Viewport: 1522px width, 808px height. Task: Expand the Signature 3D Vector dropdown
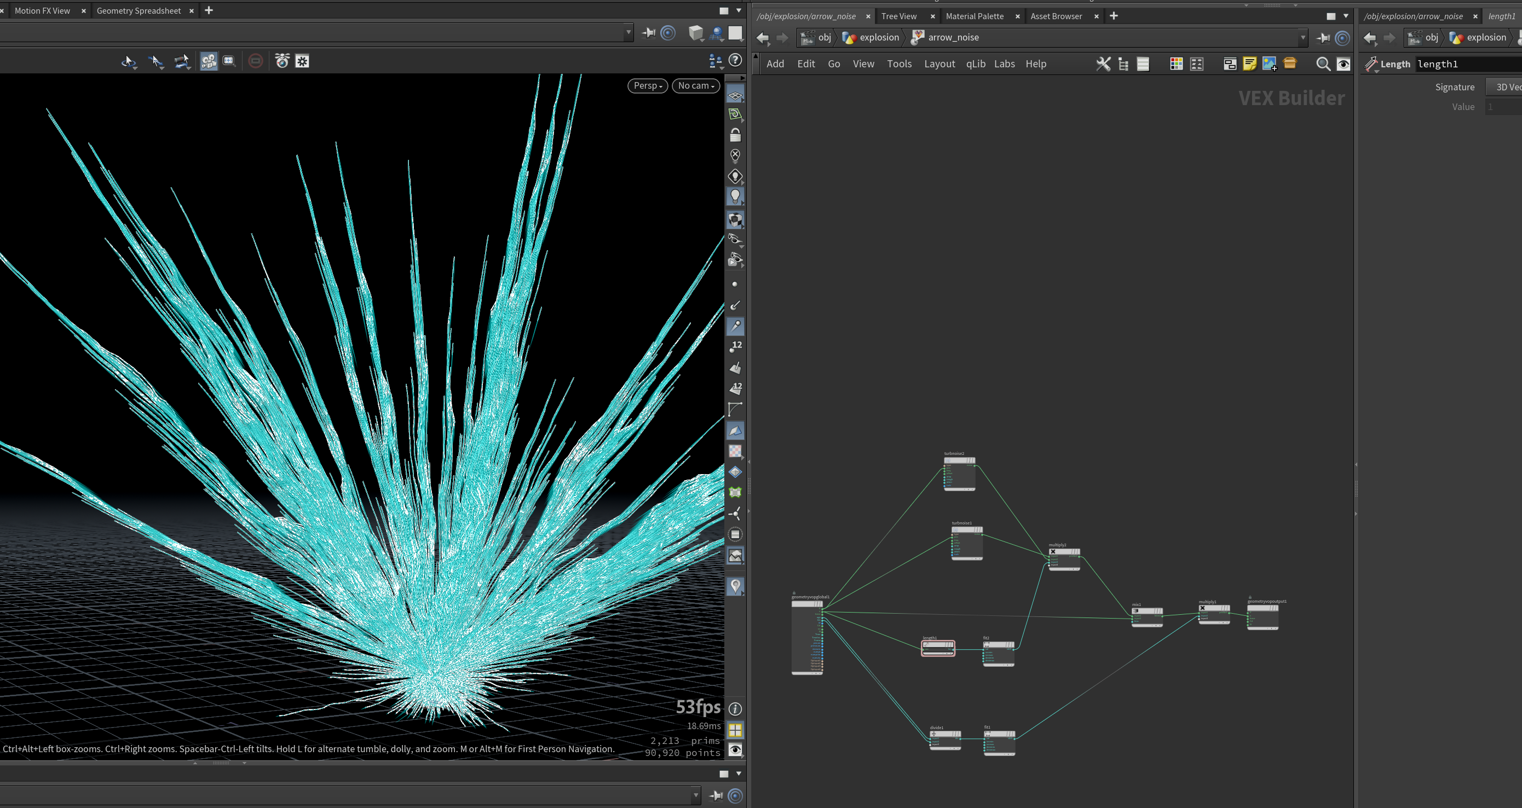pyautogui.click(x=1504, y=87)
